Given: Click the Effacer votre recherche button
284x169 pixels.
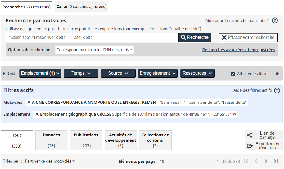Looking at the screenshot, I should tap(248, 37).
